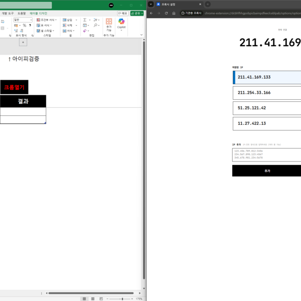Expand the 삭제 delete dropdown arrow
The image size is (301, 301).
76,26
